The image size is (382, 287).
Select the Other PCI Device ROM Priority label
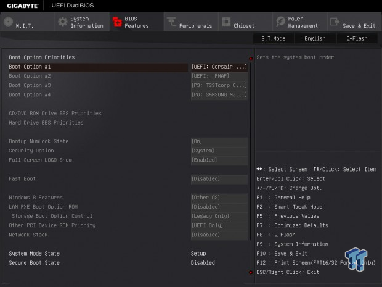point(52,225)
